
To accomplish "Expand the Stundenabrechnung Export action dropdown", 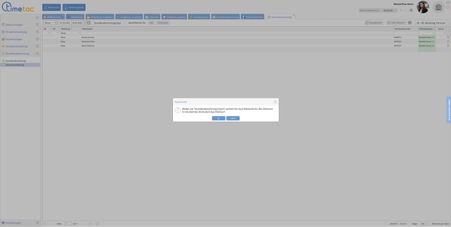I will click(109, 23).
